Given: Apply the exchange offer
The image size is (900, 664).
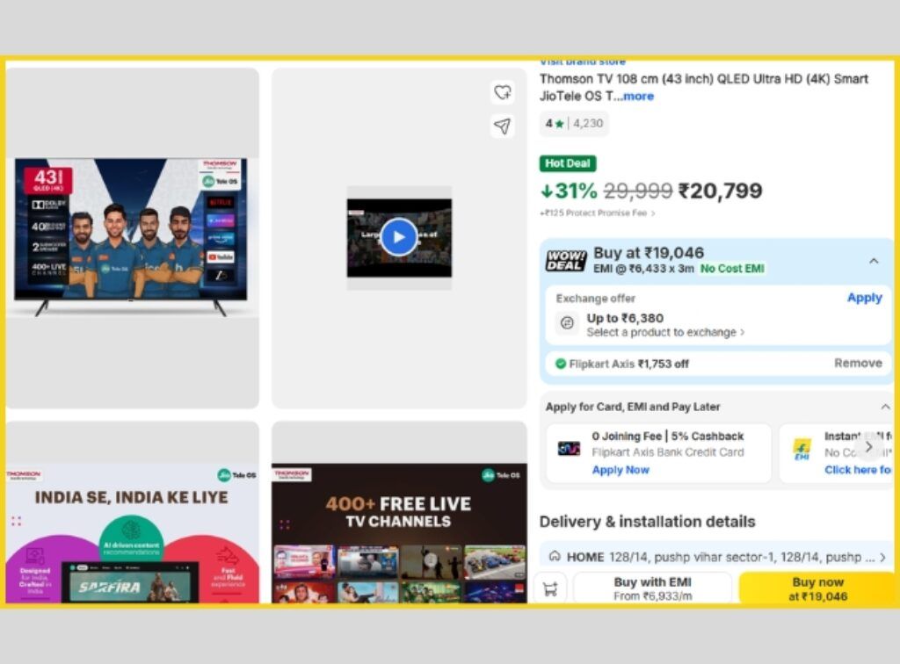Looking at the screenshot, I should click(865, 298).
